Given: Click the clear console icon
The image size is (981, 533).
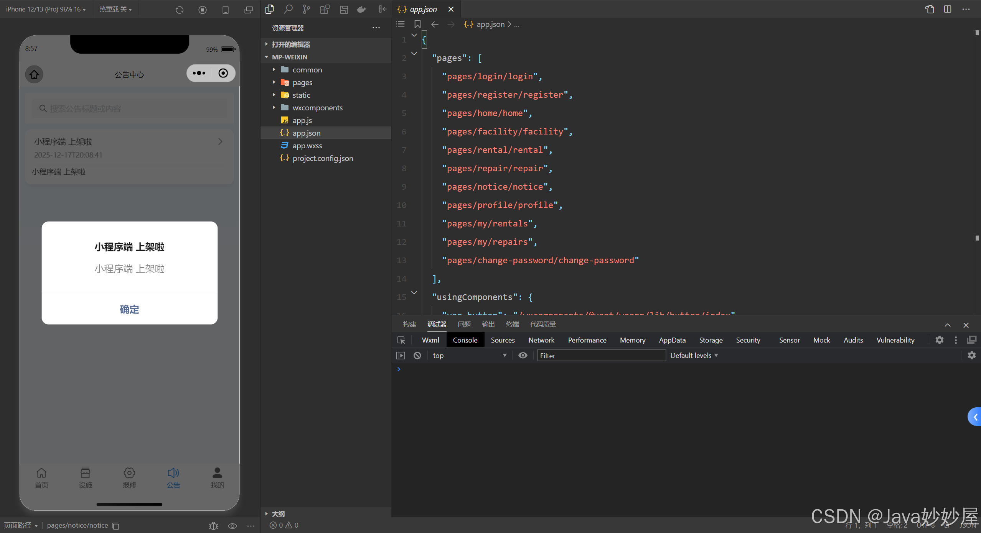Looking at the screenshot, I should 417,356.
